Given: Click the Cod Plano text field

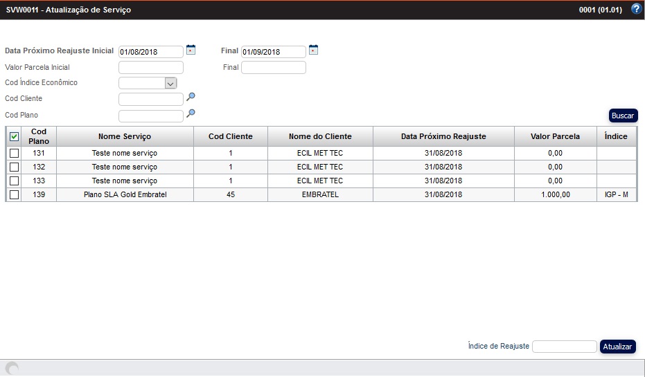Looking at the screenshot, I should coord(151,116).
